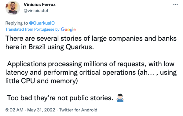Click the May 31, 2022 date
Screen dimensions: 183x116
41,110
